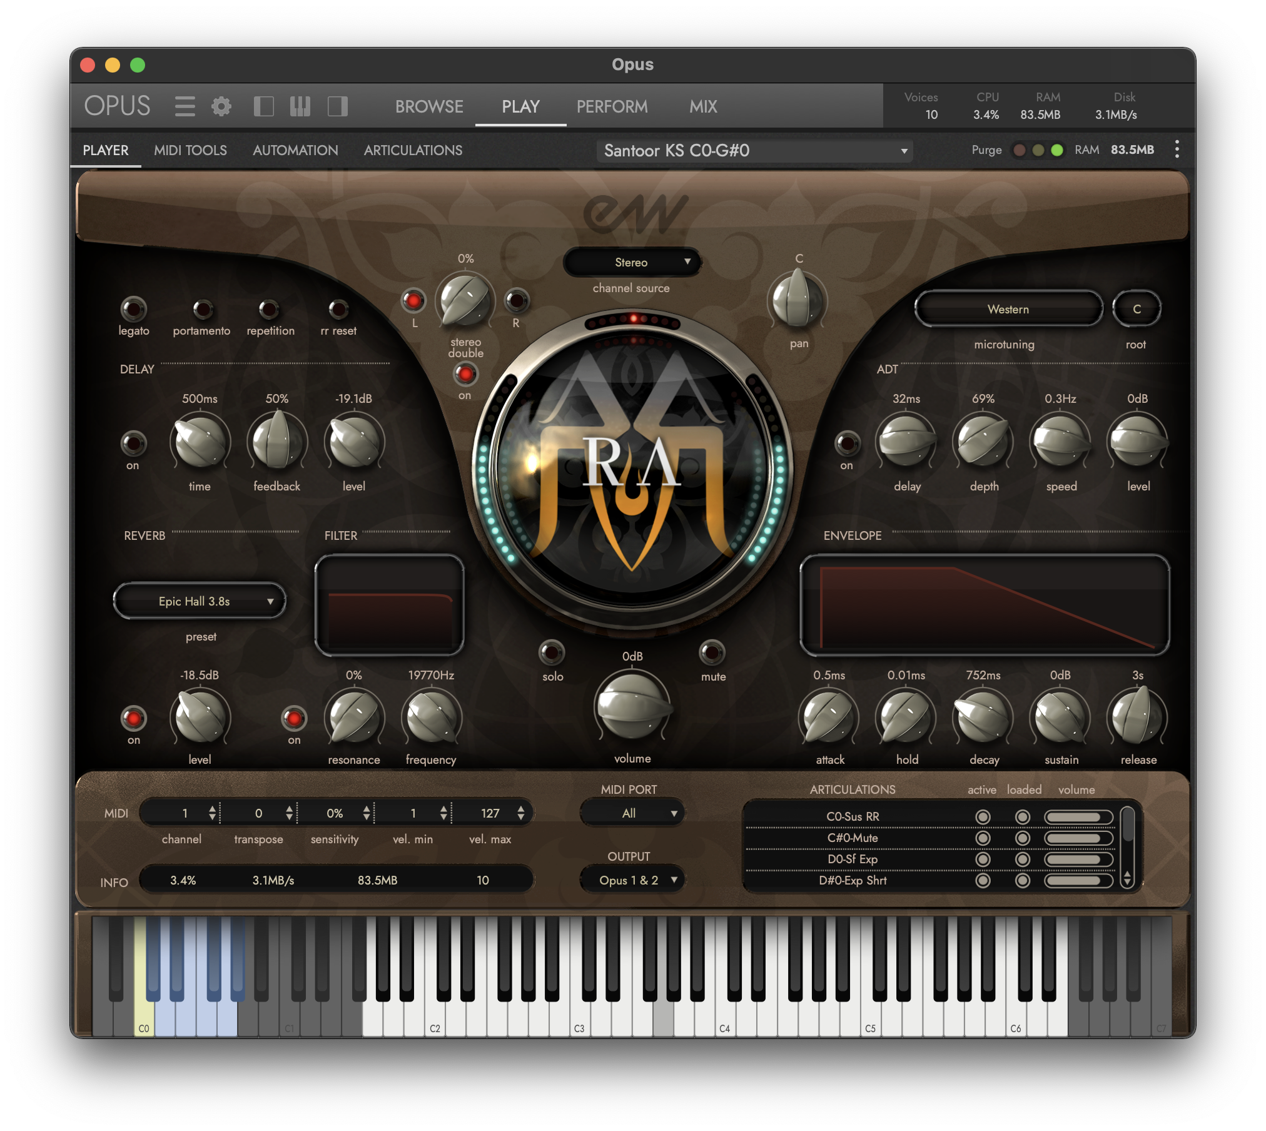The height and width of the screenshot is (1131, 1266).
Task: Open the Santoor KS C0-G#0 instrument dropdown
Action: (x=754, y=151)
